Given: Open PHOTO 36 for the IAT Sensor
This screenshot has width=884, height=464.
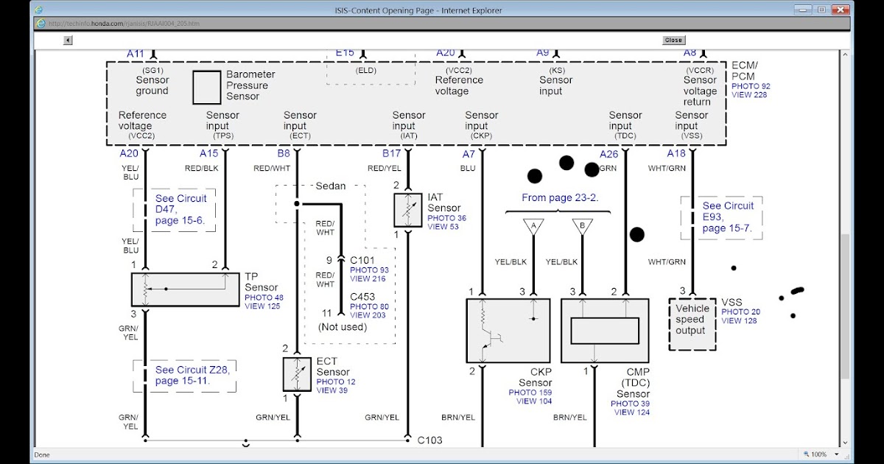Looking at the screenshot, I should coord(447,218).
